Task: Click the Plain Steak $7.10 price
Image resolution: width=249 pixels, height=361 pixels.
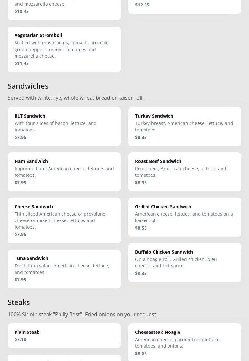Action: (20, 339)
